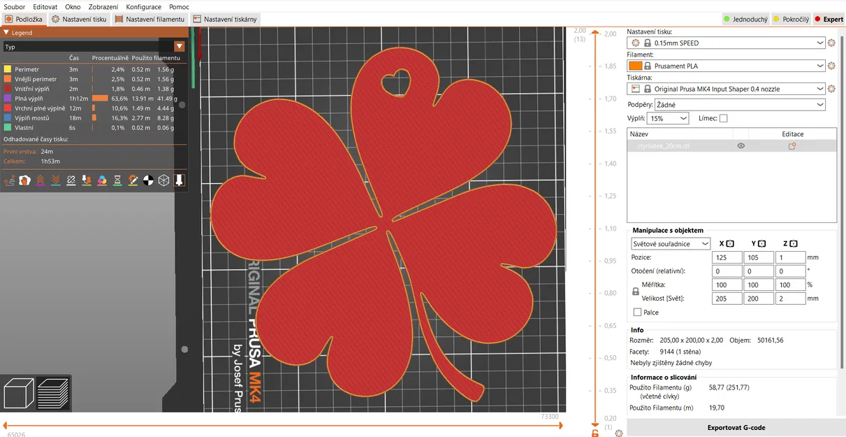Toggle shells wireframe cube icon

point(163,180)
